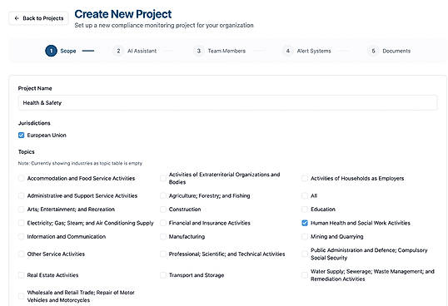Check the All topic checkbox
The image size is (448, 306).
tap(305, 195)
